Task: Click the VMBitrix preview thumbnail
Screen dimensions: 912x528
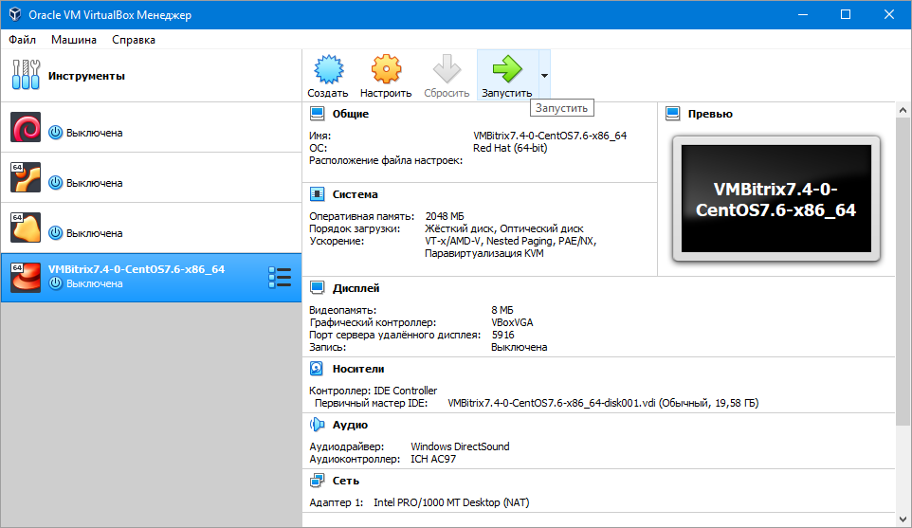Action: pyautogui.click(x=775, y=198)
